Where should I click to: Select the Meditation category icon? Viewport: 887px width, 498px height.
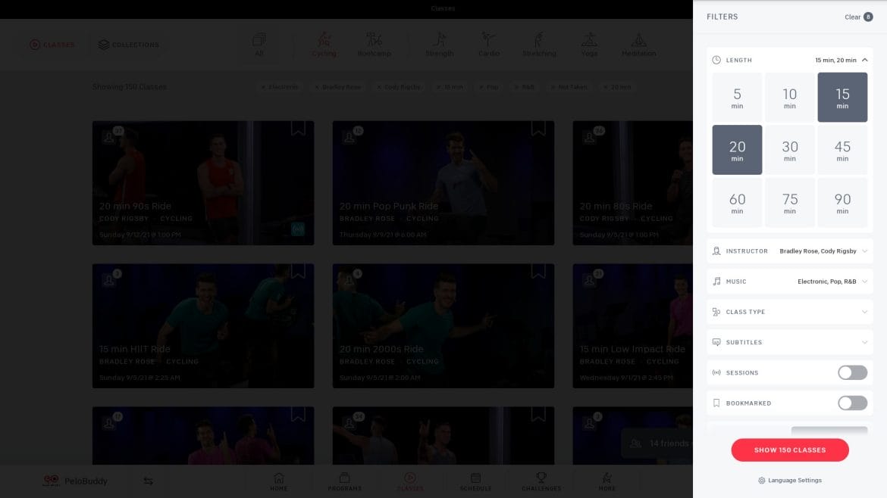(x=638, y=45)
